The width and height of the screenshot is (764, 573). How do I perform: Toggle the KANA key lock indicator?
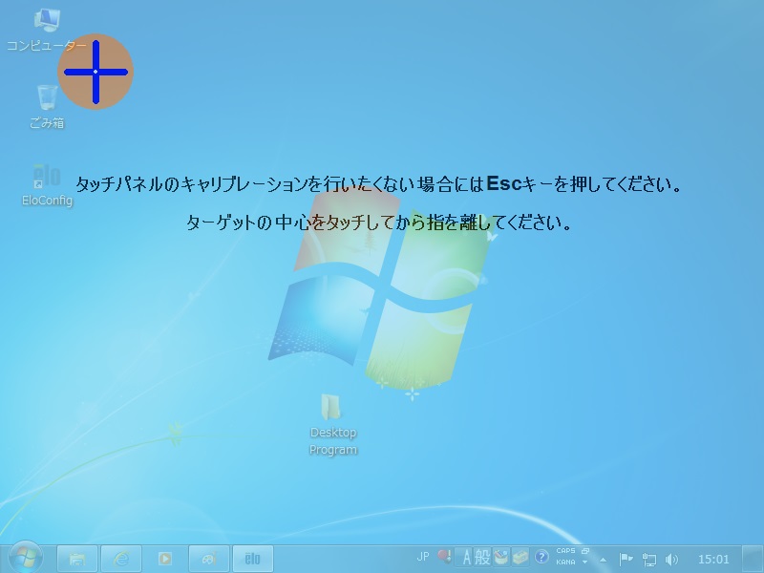coord(565,562)
